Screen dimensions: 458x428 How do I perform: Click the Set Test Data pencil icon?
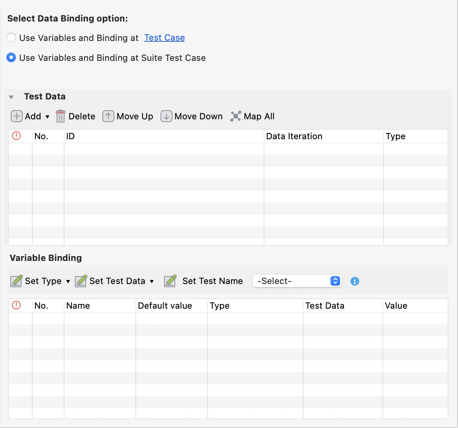point(81,281)
